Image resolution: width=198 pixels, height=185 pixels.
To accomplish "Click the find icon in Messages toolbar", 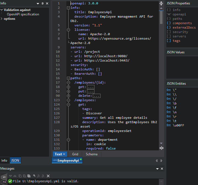I will (x=34, y=176).
